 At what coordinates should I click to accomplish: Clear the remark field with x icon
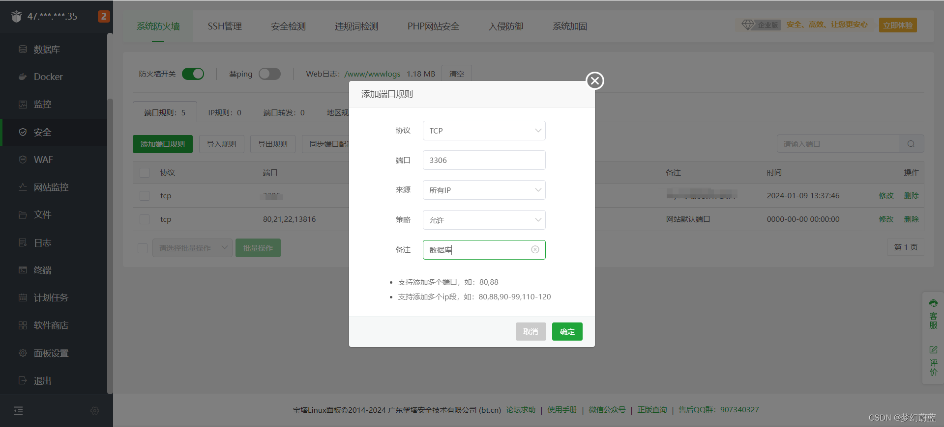535,249
